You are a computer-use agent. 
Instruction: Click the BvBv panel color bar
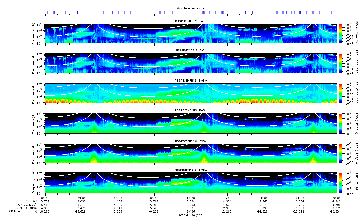(341, 153)
